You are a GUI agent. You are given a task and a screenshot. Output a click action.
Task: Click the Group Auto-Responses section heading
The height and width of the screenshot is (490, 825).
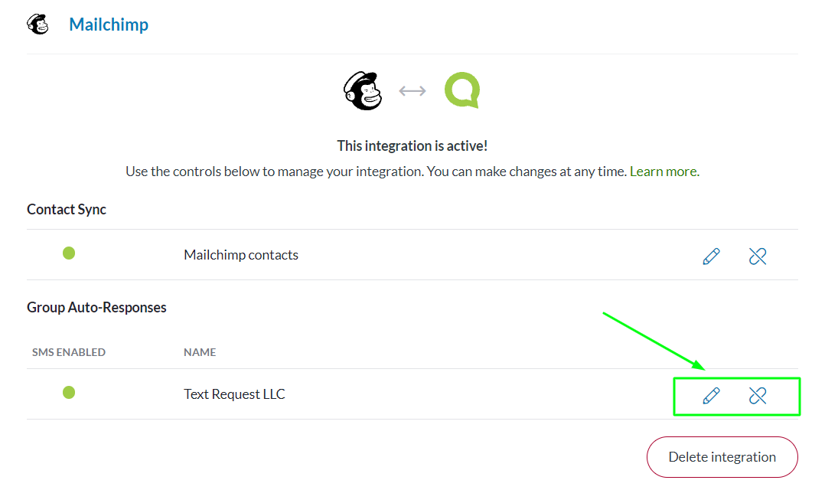pos(96,307)
